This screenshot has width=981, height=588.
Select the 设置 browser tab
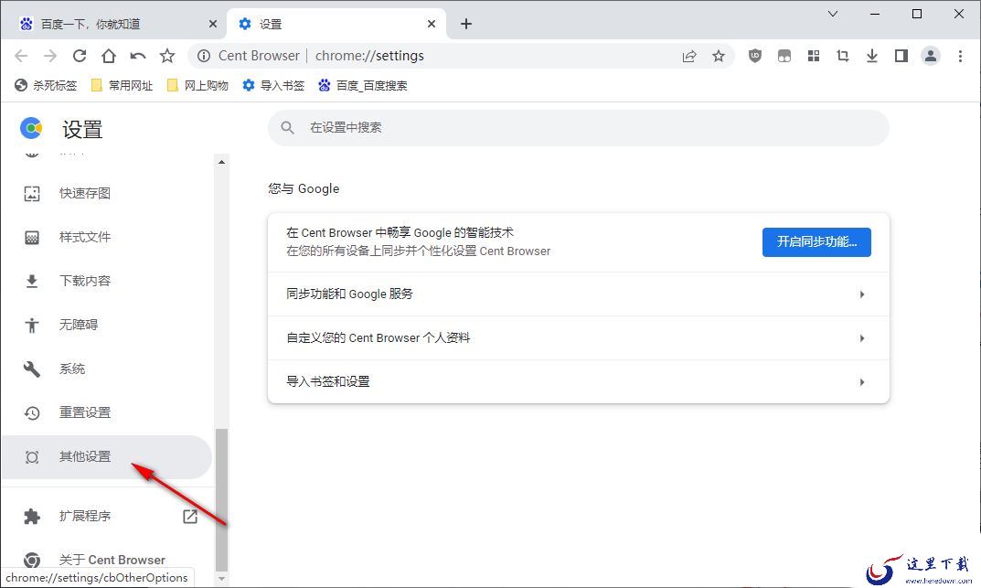336,25
